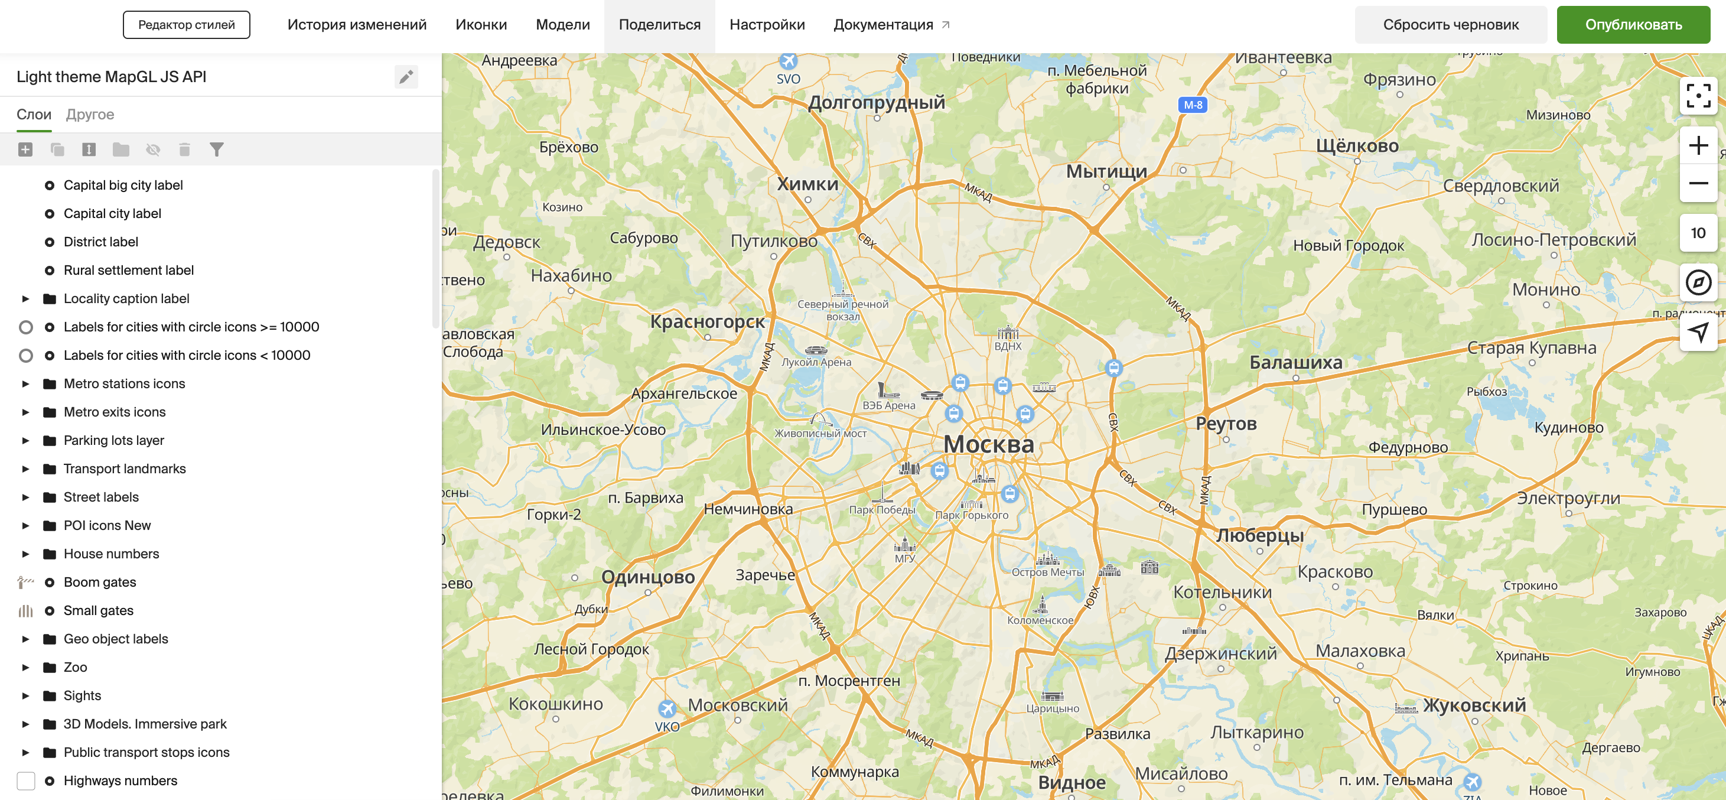Open the layer filter funnel icon
The width and height of the screenshot is (1726, 800).
[x=216, y=149]
